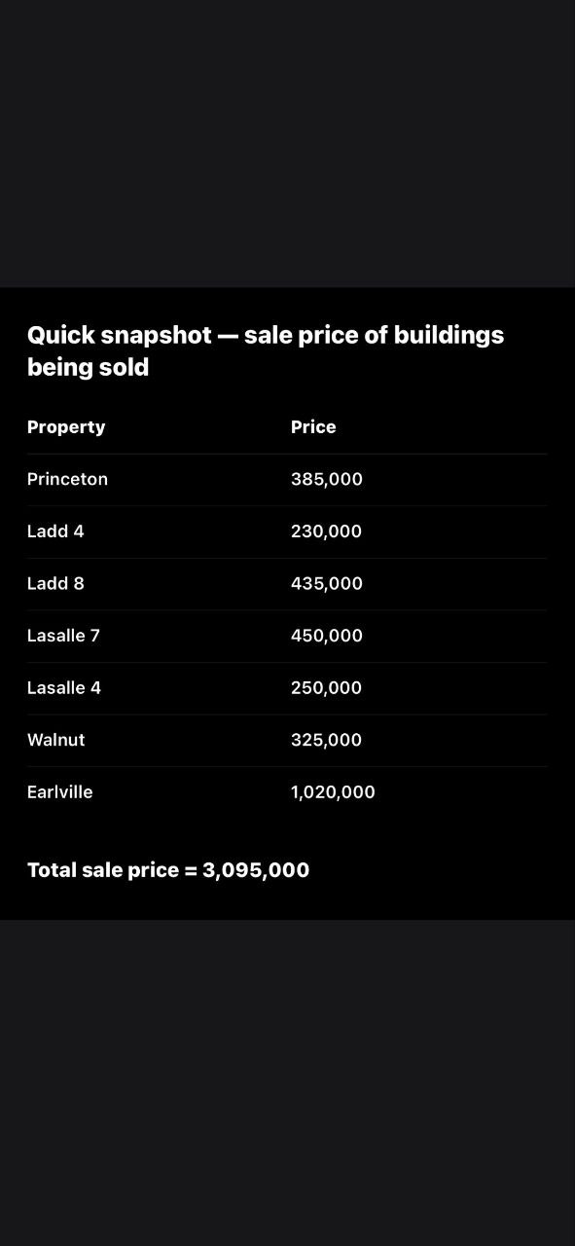Select the Lasalle 7 property name
This screenshot has width=575, height=1246.
click(x=63, y=636)
